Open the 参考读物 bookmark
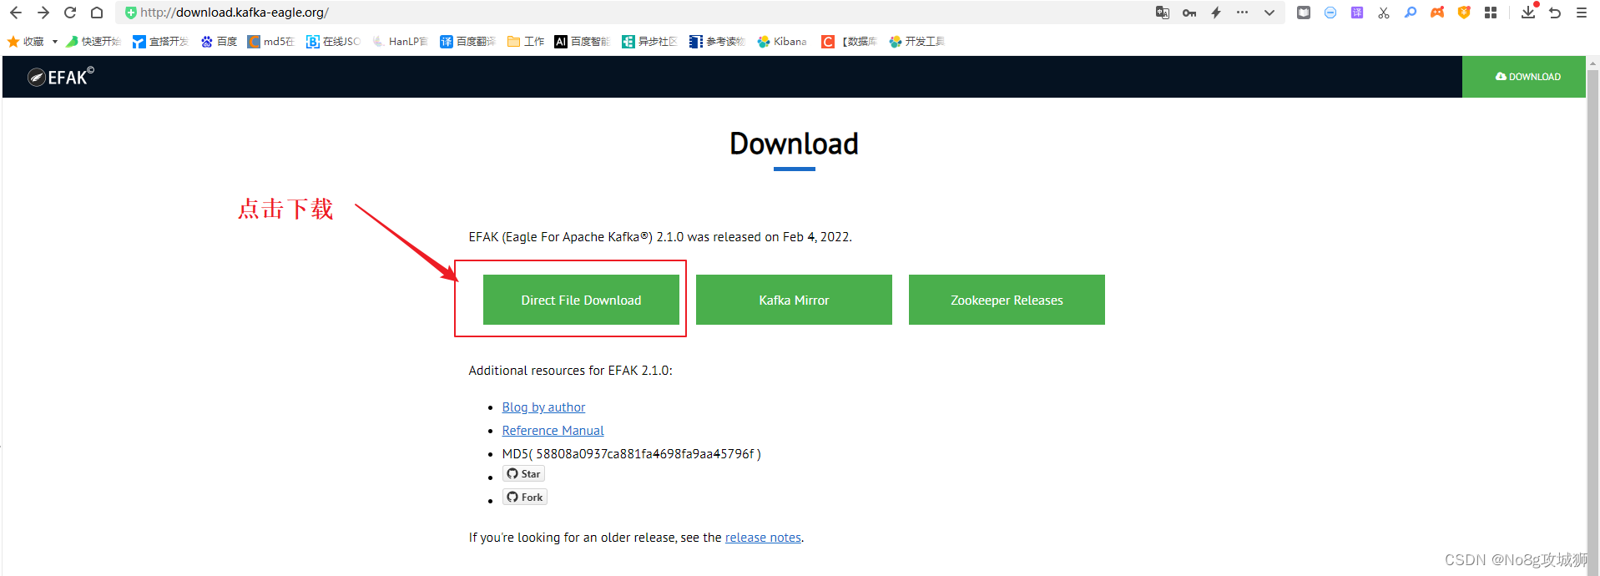 pyautogui.click(x=717, y=42)
